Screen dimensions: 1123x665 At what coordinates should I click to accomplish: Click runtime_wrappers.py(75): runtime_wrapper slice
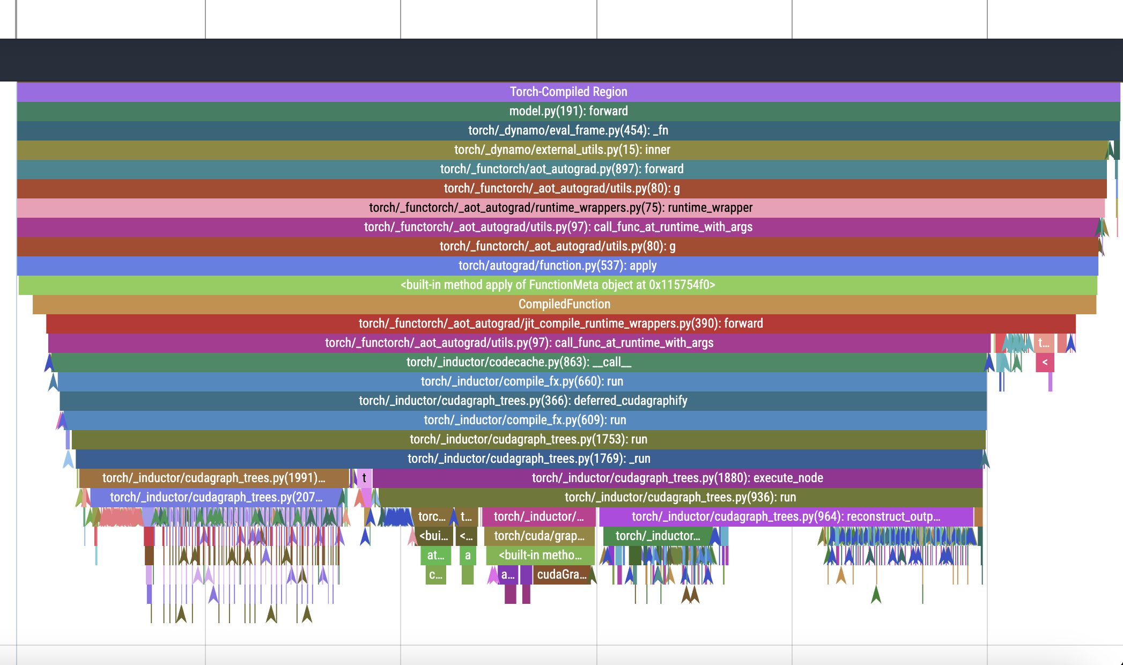point(560,208)
